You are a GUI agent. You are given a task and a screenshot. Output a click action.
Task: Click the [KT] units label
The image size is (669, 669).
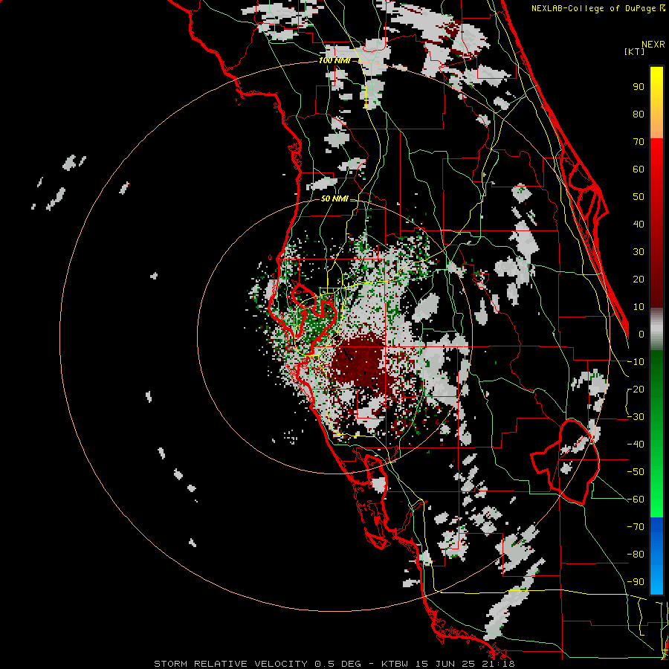(635, 51)
